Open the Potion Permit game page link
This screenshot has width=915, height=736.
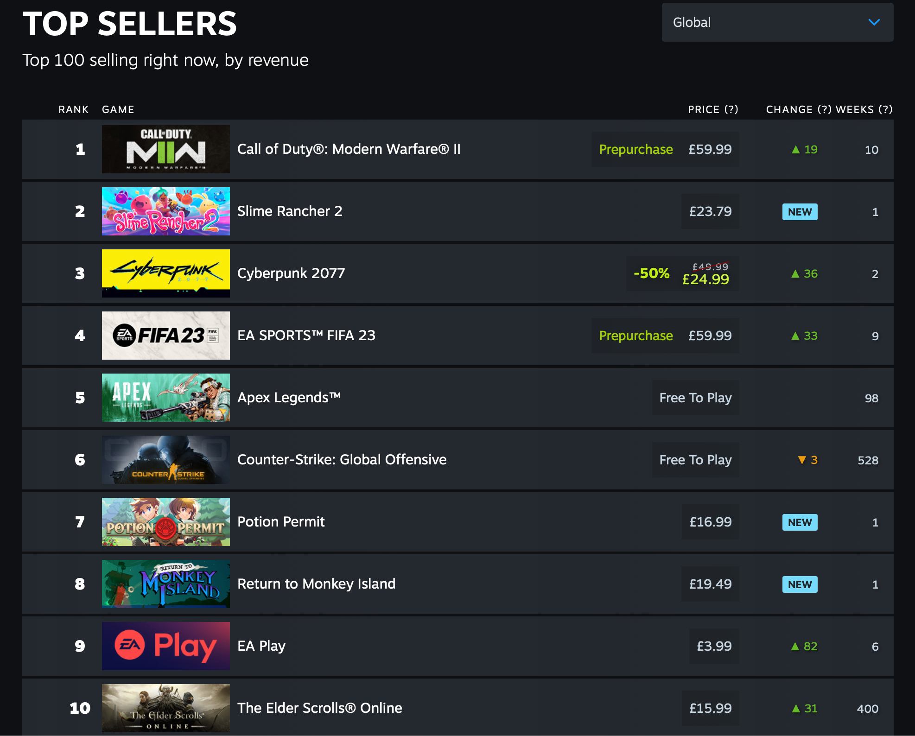pos(281,522)
